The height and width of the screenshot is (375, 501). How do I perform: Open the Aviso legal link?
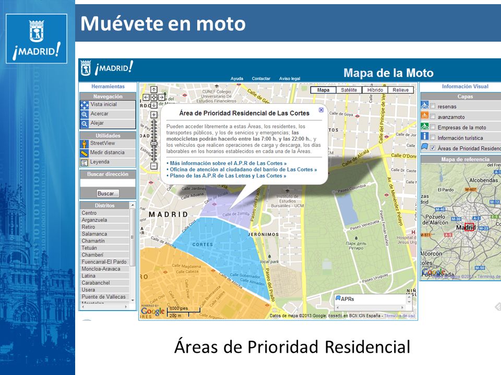tap(290, 79)
